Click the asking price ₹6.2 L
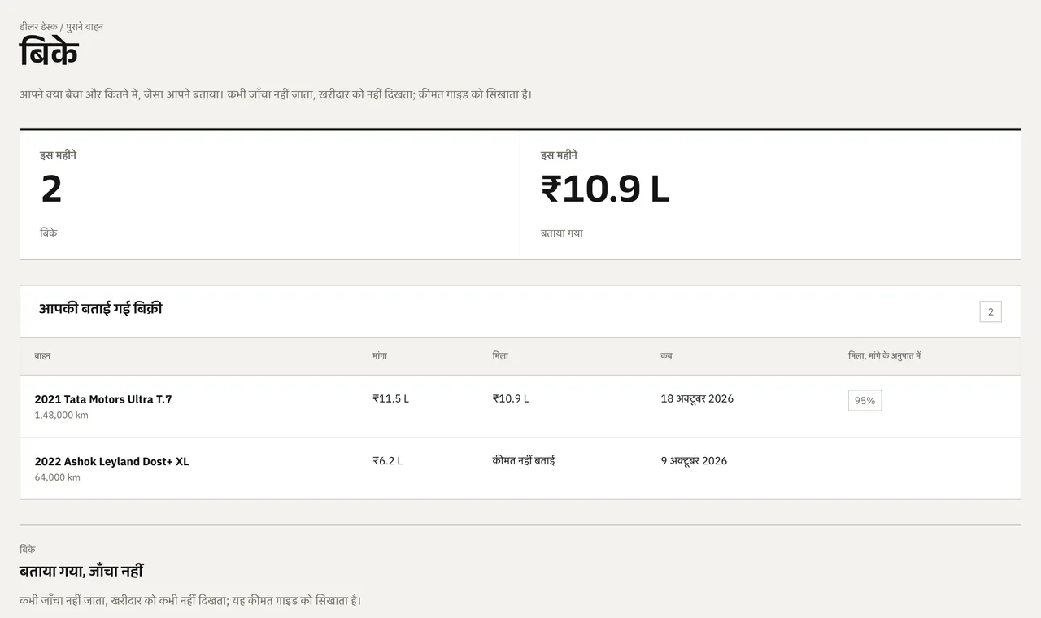The image size is (1041, 618). 388,461
